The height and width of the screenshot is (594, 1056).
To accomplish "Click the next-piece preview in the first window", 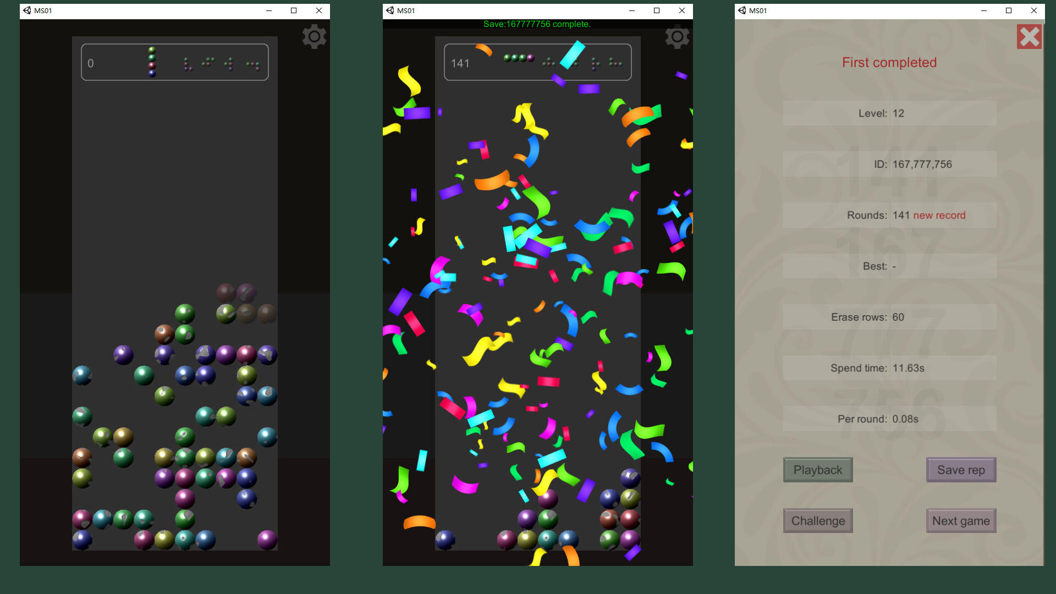I will [x=152, y=62].
